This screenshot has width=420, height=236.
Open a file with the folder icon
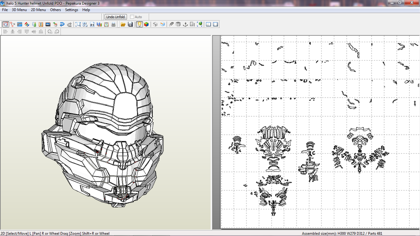(123, 24)
